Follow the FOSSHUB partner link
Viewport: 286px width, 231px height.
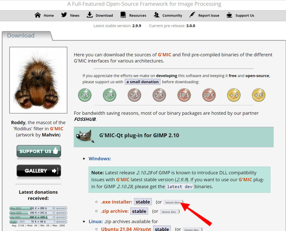click(x=85, y=119)
